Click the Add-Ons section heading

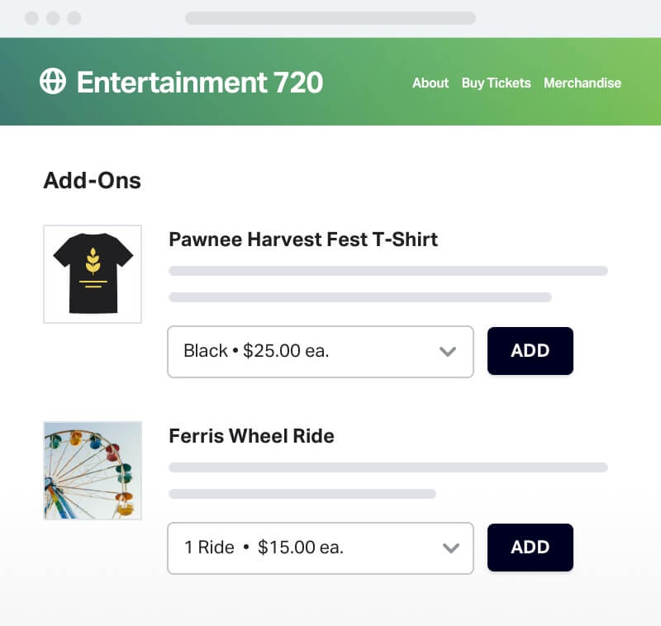click(93, 180)
